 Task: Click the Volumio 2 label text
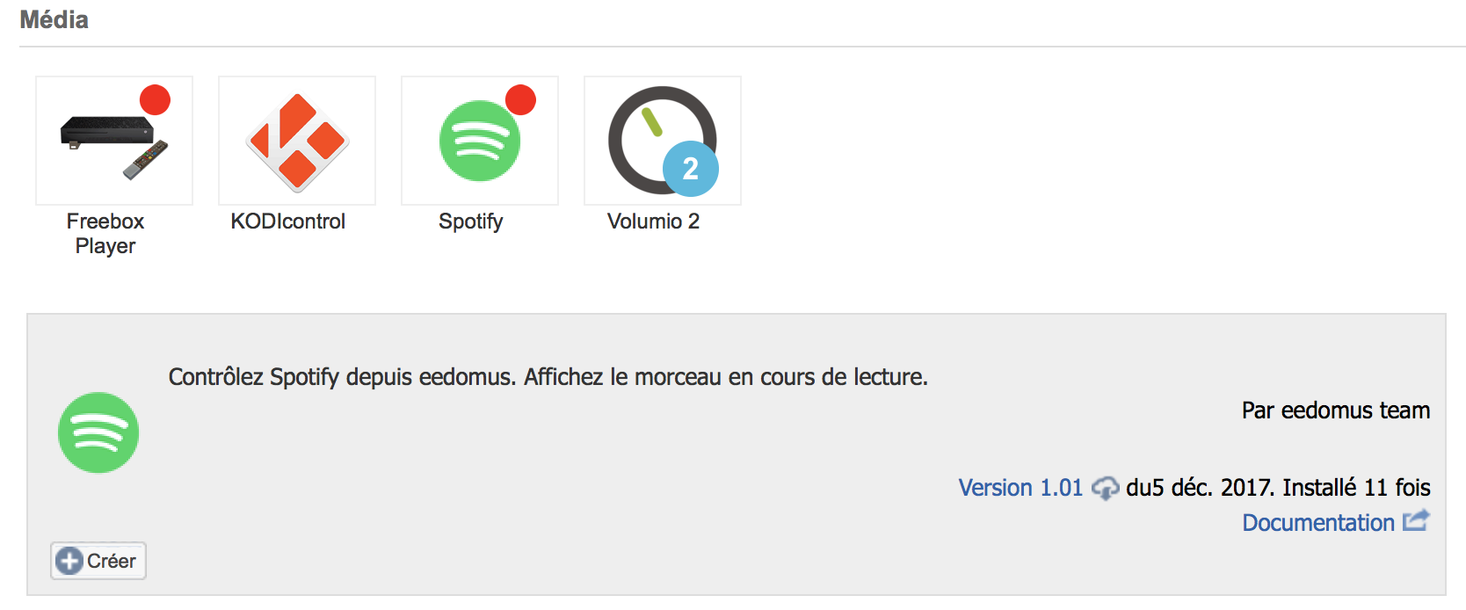654,221
